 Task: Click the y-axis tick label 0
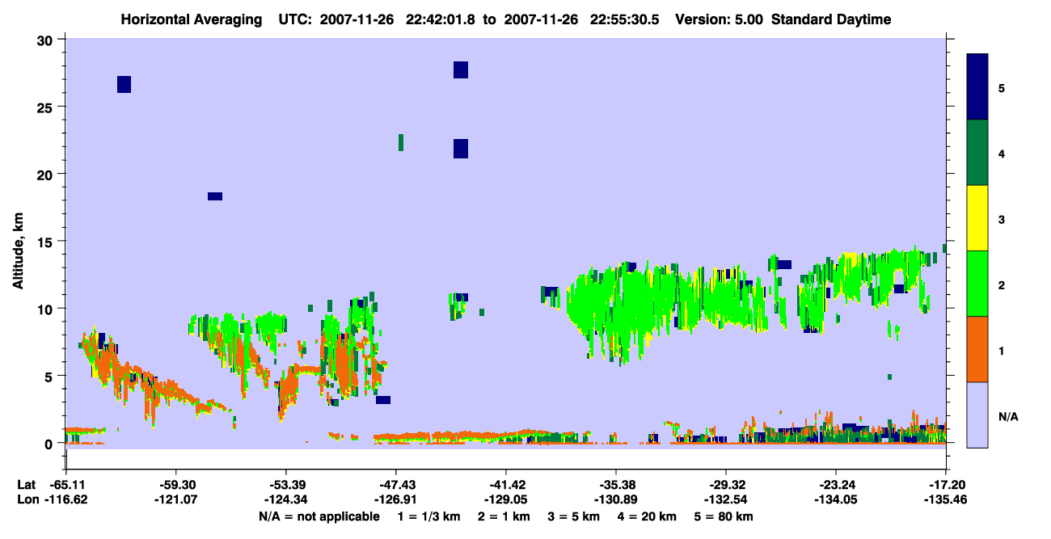(x=51, y=444)
